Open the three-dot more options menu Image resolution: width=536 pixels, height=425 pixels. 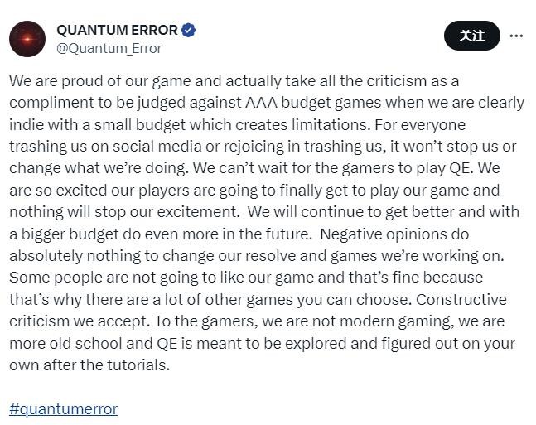(x=516, y=36)
